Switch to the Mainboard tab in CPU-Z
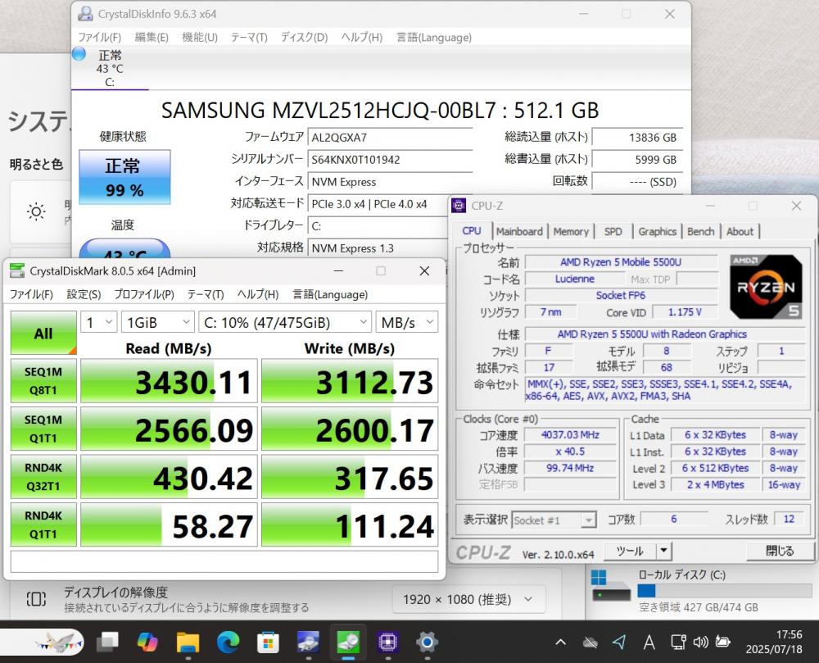The width and height of the screenshot is (819, 663). tap(519, 231)
